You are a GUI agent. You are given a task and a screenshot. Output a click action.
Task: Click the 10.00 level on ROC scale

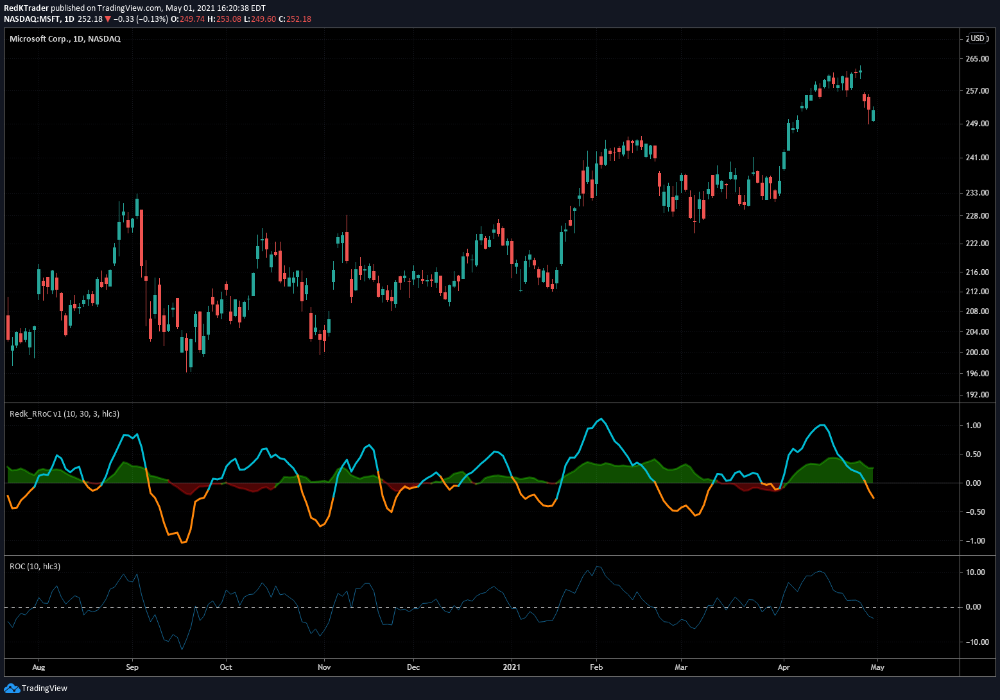pos(975,572)
